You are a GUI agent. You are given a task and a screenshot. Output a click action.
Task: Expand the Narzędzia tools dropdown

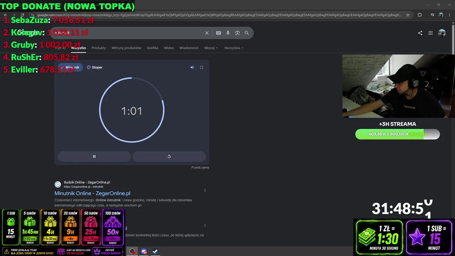[x=234, y=48]
